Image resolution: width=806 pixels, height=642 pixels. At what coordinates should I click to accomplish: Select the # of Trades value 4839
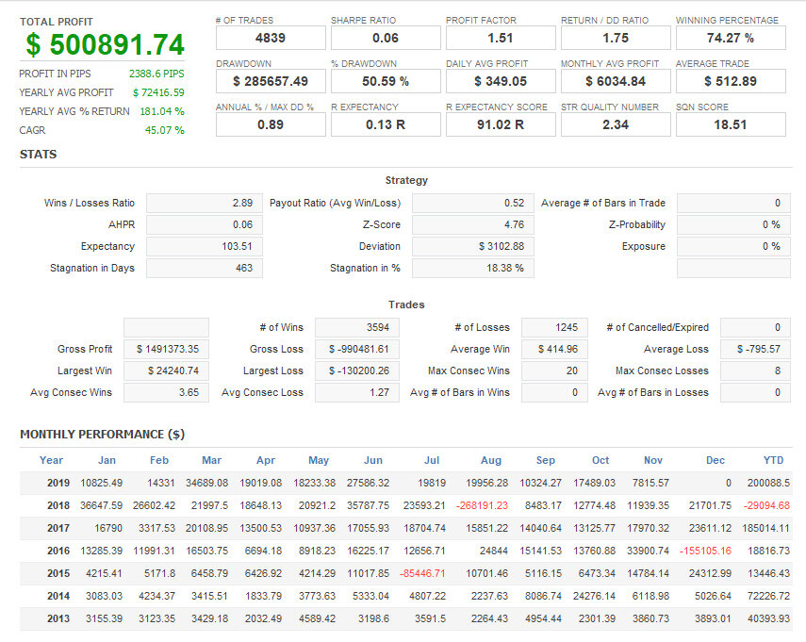[271, 38]
